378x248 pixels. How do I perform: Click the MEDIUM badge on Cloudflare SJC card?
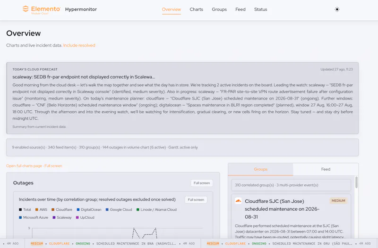tap(338, 200)
